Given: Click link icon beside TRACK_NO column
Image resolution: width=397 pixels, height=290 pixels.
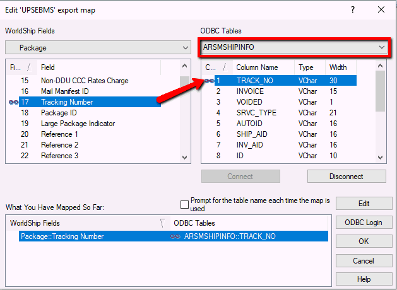Looking at the screenshot, I should [x=209, y=81].
